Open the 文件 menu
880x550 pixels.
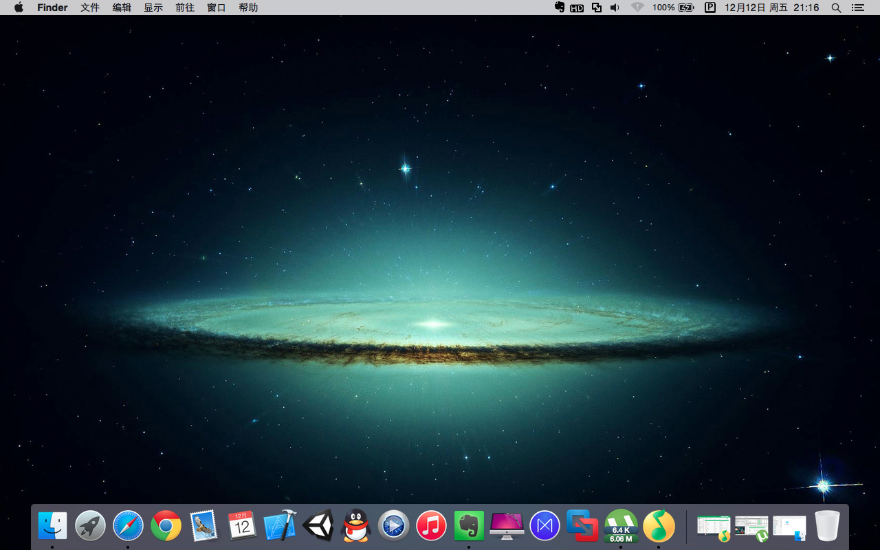click(90, 8)
